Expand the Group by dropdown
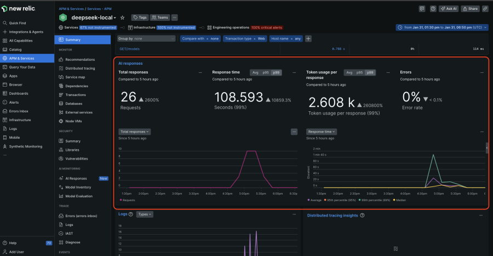Viewport: 493px width, 256px height. pos(147,38)
